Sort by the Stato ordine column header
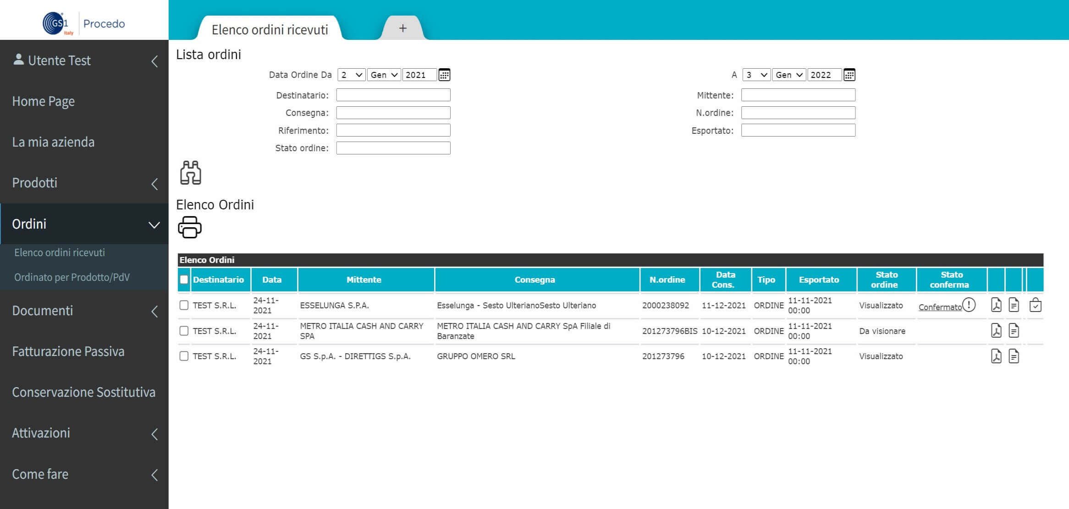The height and width of the screenshot is (509, 1069). (886, 279)
